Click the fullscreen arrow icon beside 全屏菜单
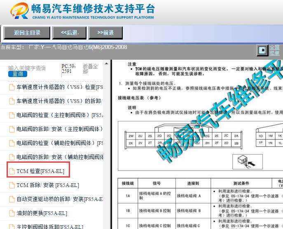This screenshot has width=283, height=229. pyautogui.click(x=262, y=50)
